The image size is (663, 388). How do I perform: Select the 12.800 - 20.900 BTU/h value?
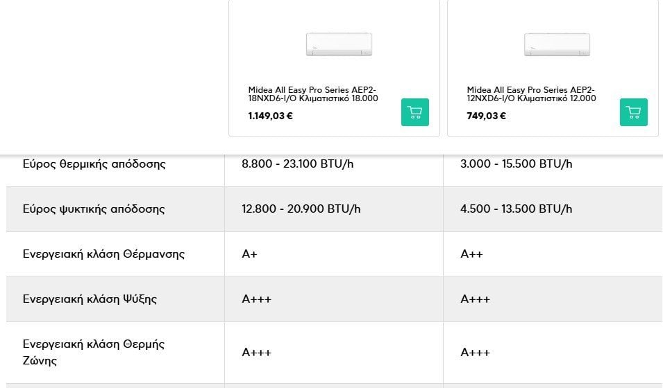point(301,209)
